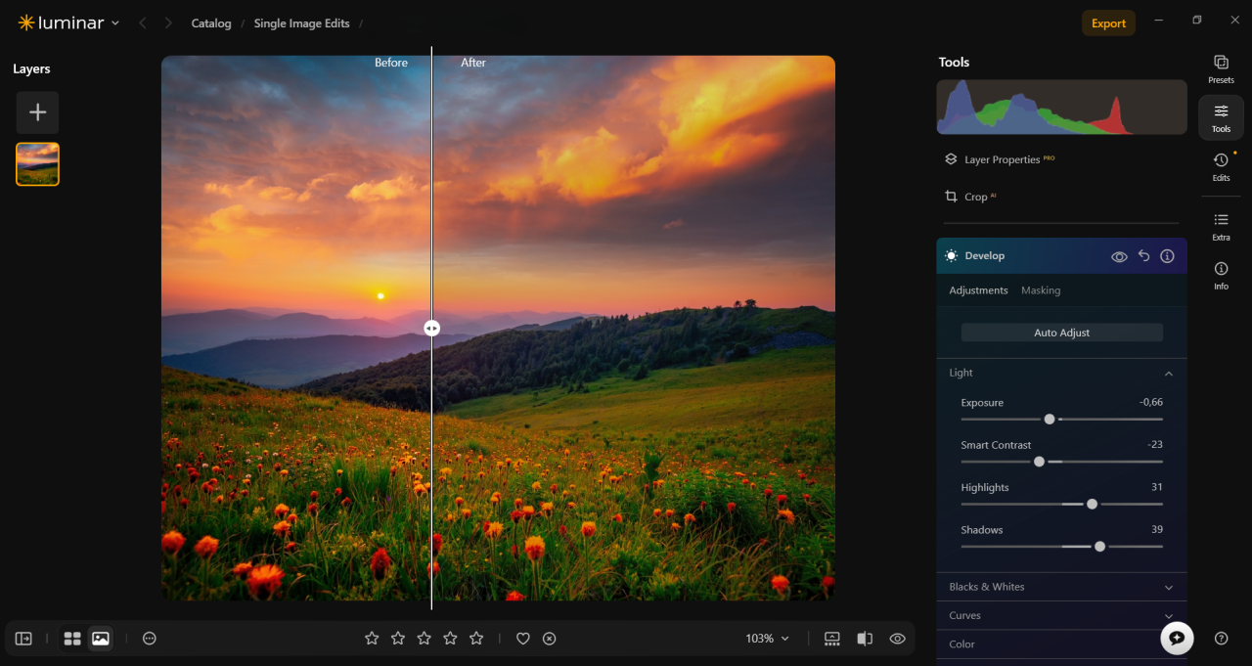Show Develop tool info icon
Screen dimensions: 1252x666
tap(1167, 256)
